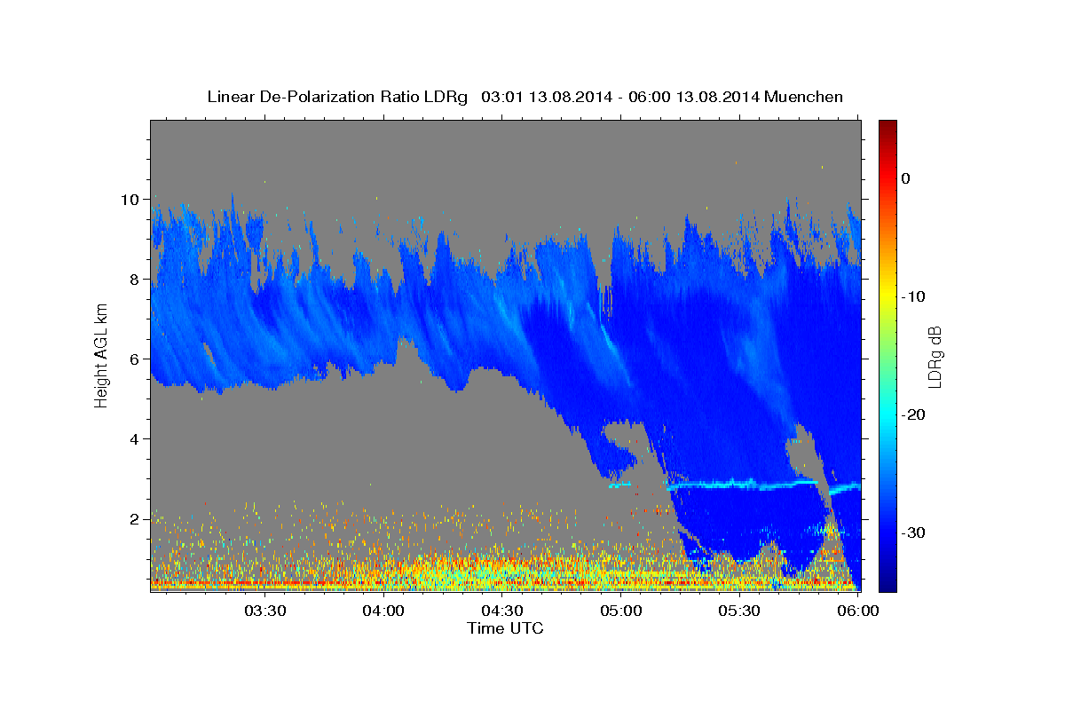Screen dimensions: 1065x710
Task: Click the "Height AGL km" axis label
Action: [101, 356]
